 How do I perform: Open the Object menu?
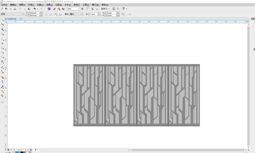[x=40, y=5]
